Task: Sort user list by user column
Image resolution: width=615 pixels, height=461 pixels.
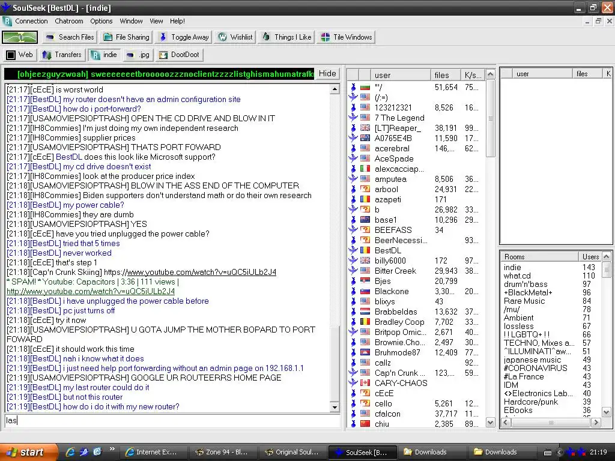Action: pos(400,75)
